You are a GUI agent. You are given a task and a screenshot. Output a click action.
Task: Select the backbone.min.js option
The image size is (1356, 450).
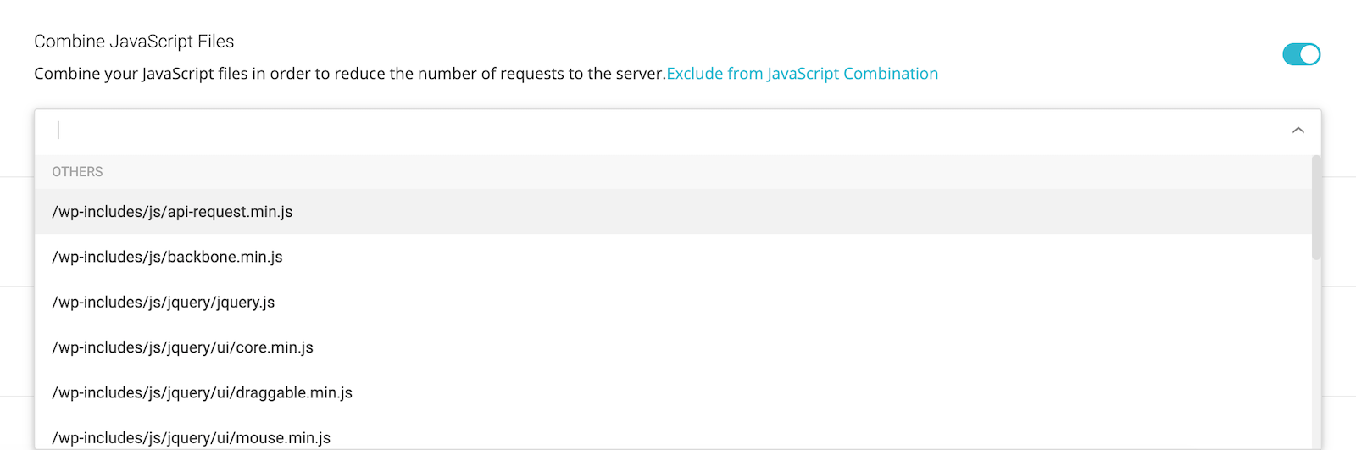click(167, 257)
